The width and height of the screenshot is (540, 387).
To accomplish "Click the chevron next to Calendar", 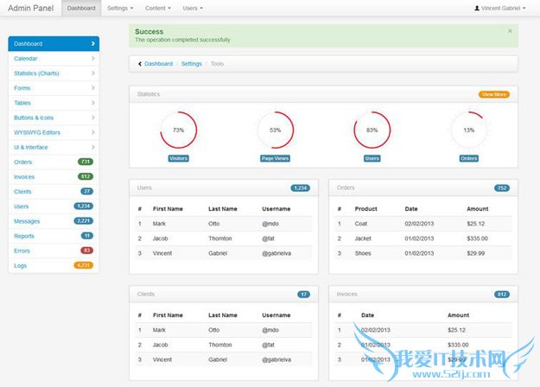I will 93,59.
